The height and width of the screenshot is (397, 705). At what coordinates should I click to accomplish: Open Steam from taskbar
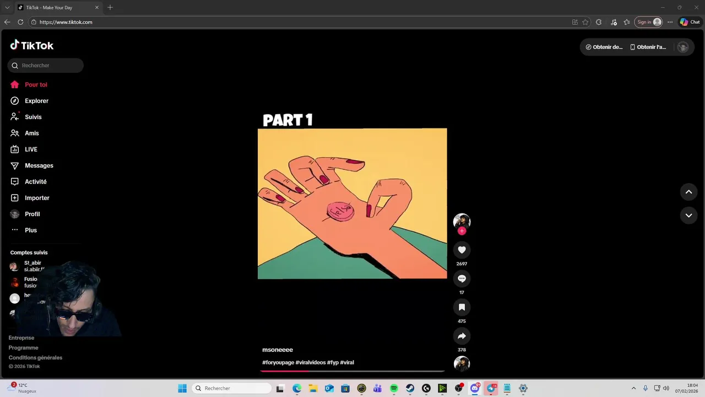pyautogui.click(x=410, y=388)
